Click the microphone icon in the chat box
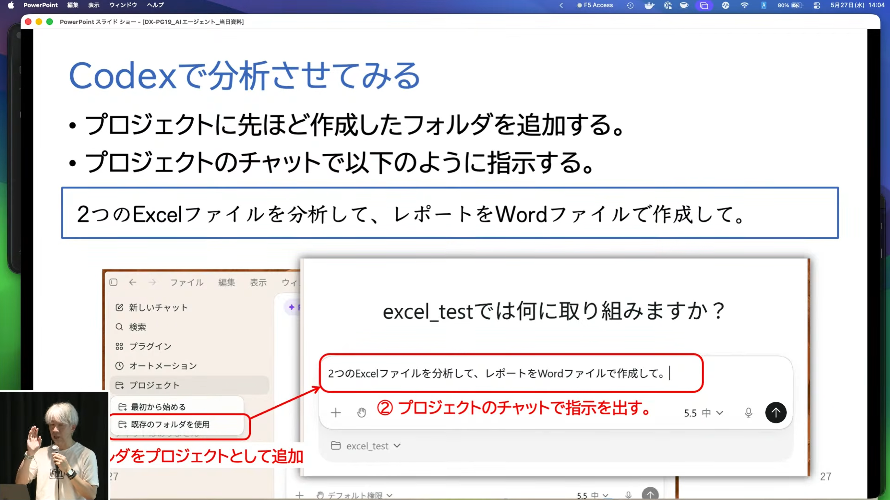The width and height of the screenshot is (890, 500). (x=748, y=413)
